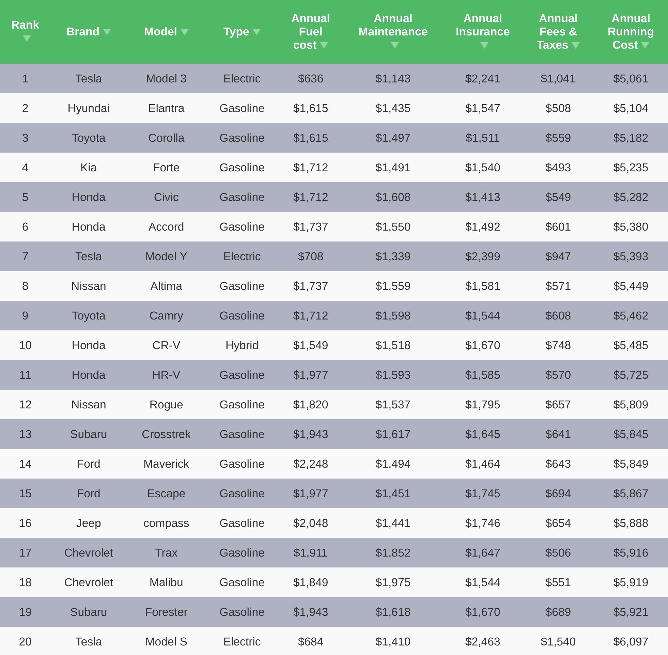
Task: Click the Annual Insurance sort arrow
Action: [x=484, y=45]
